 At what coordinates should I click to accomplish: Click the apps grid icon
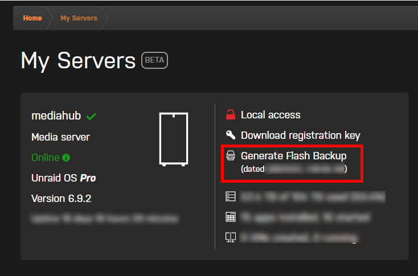point(231,217)
